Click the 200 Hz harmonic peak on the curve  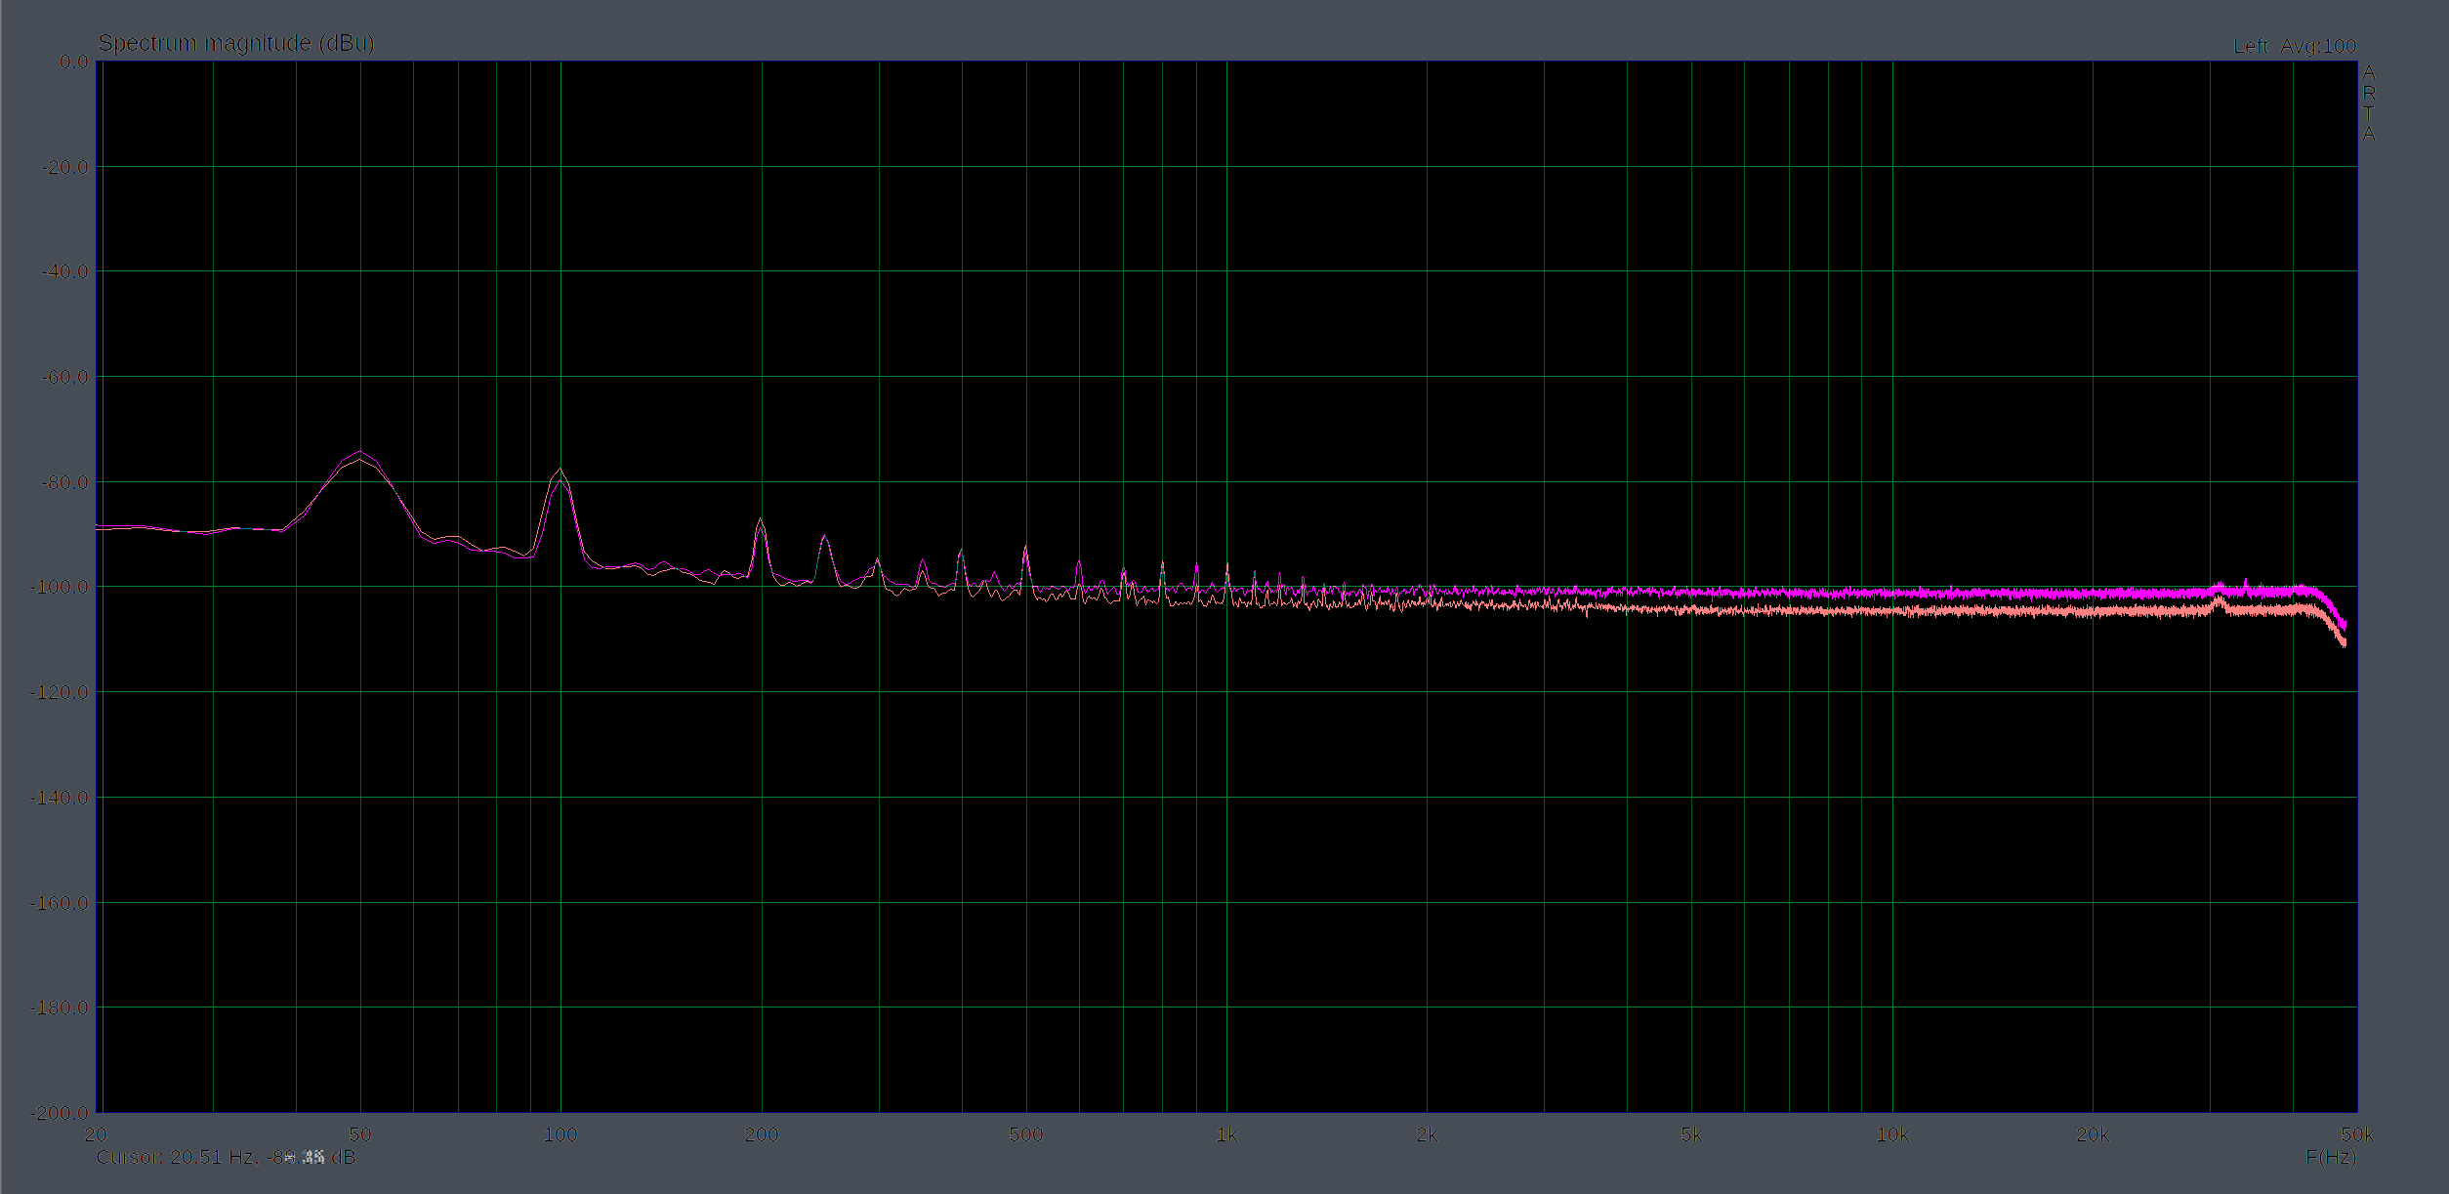pos(761,520)
